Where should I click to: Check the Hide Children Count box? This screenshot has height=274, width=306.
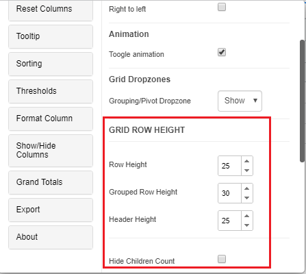[222, 259]
